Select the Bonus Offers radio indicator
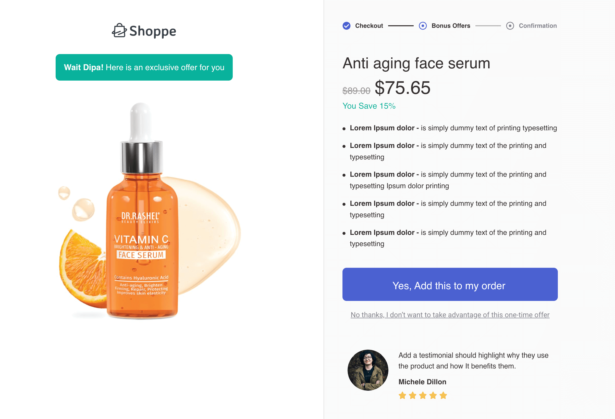 (423, 26)
